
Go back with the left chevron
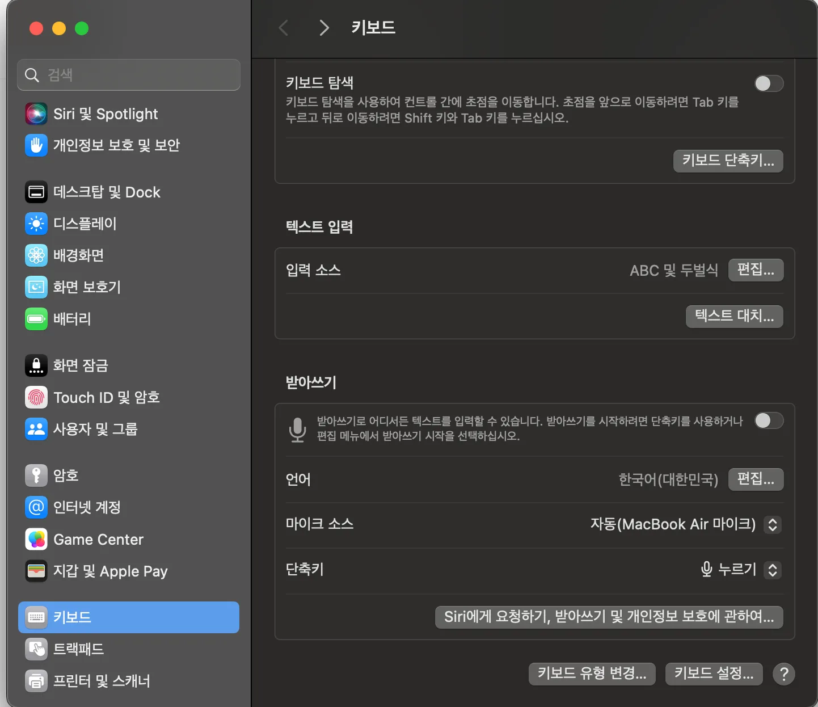[x=284, y=28]
